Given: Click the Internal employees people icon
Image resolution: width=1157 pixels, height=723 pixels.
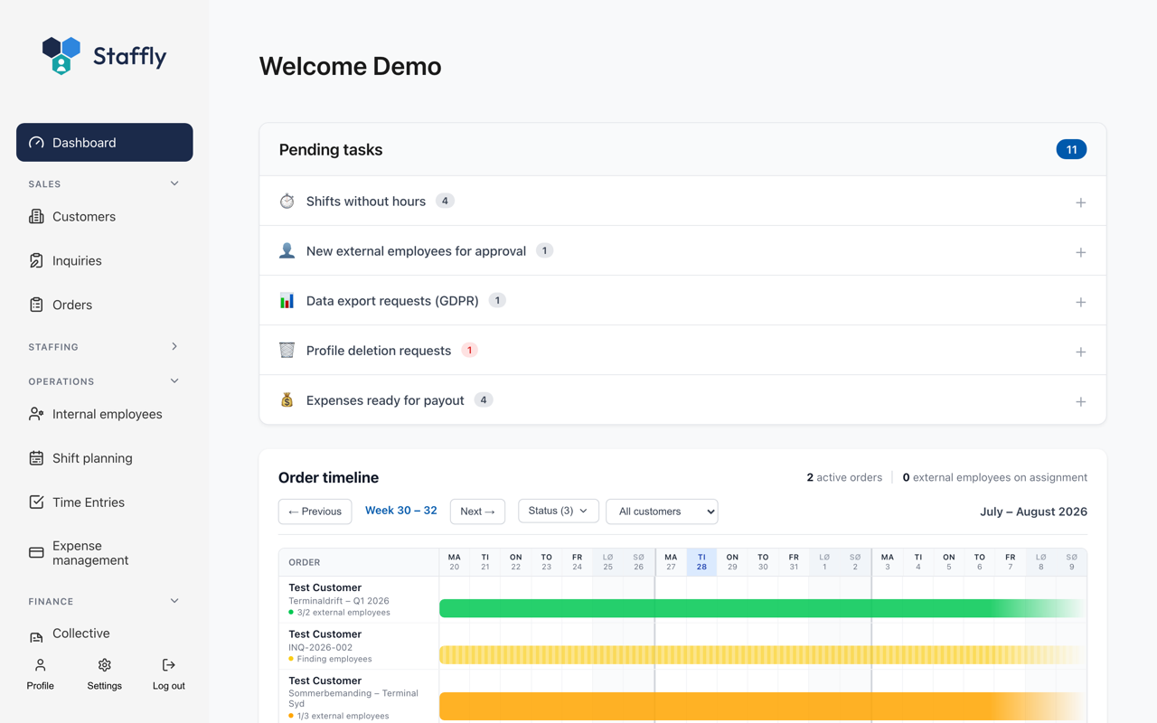Looking at the screenshot, I should pos(36,414).
